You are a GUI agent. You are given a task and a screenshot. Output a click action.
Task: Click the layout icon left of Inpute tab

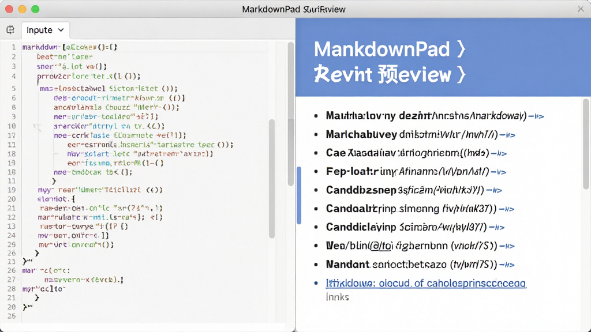(10, 30)
